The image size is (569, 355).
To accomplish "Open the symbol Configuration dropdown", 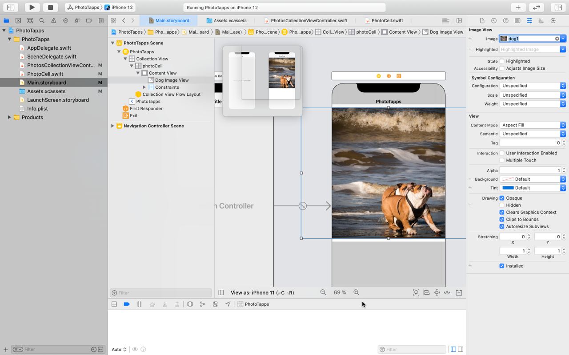I will pos(533,86).
